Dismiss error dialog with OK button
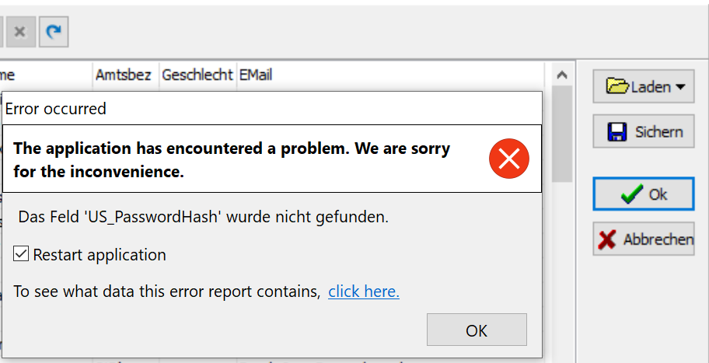The image size is (709, 363). point(477,330)
